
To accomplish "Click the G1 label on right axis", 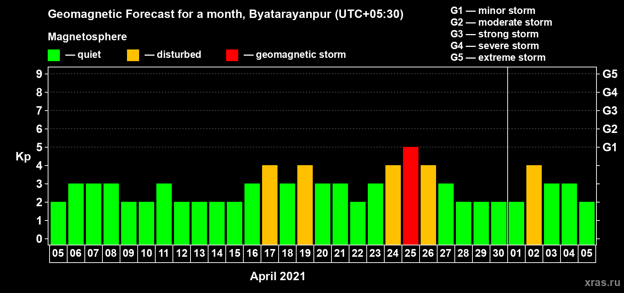I will coord(610,147).
